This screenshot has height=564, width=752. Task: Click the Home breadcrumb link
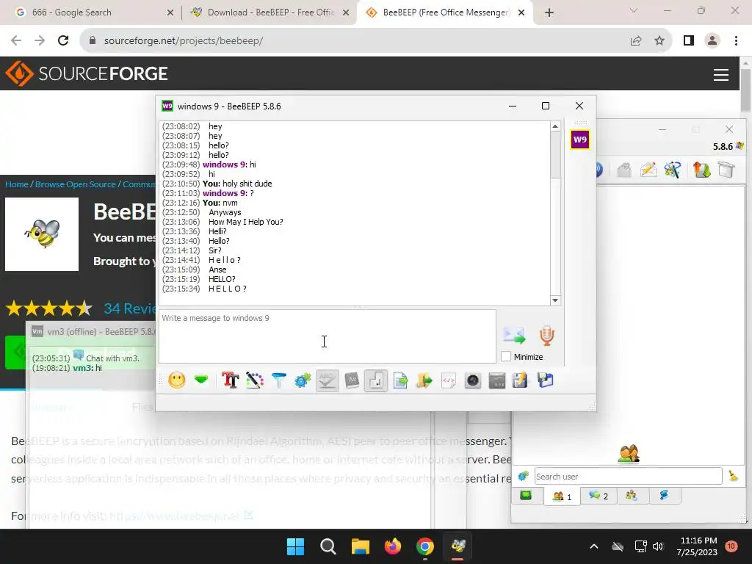point(16,184)
